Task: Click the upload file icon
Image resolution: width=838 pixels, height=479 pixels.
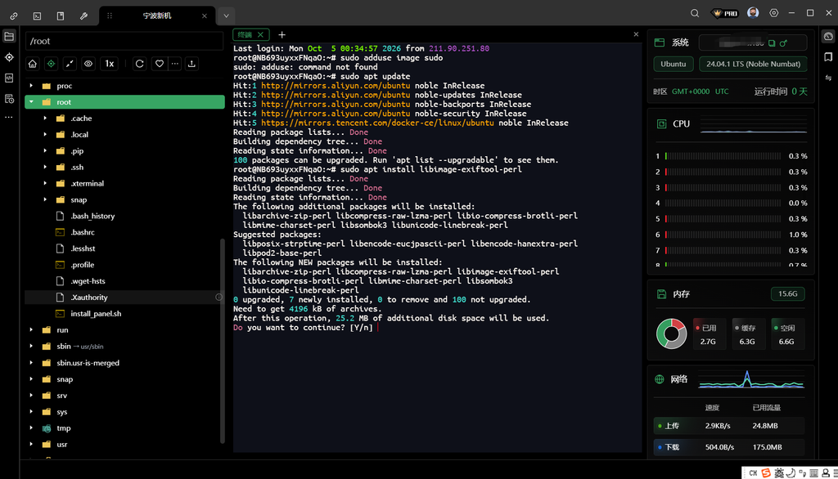Action: tap(191, 64)
